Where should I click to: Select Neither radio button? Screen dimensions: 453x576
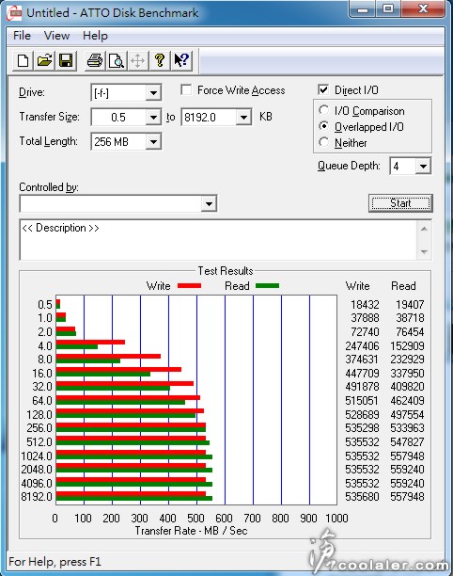pyautogui.click(x=323, y=142)
